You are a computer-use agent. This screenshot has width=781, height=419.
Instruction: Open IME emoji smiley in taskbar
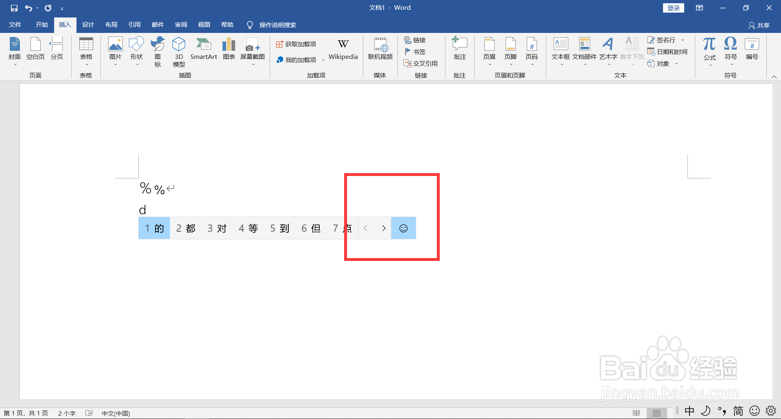755,411
